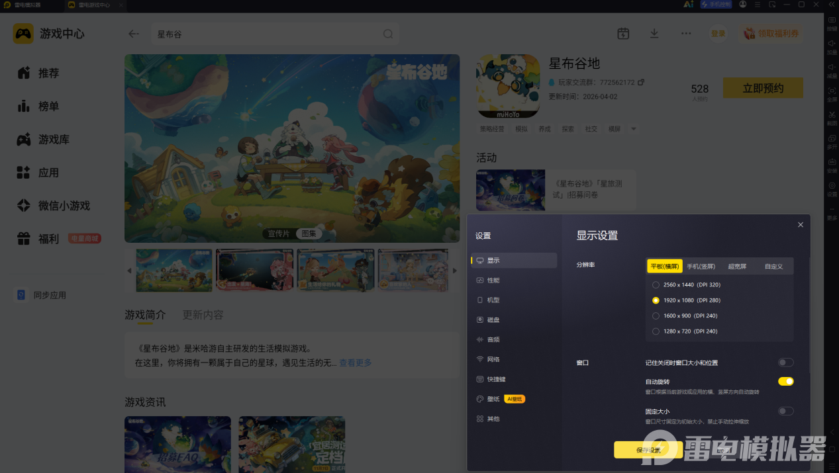Image resolution: width=839 pixels, height=473 pixels.
Task: Click 更多 in right toolbar
Action: point(832,212)
